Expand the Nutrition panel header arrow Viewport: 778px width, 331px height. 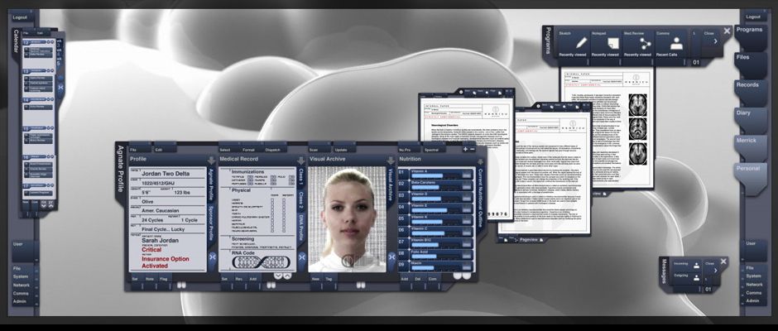click(480, 161)
